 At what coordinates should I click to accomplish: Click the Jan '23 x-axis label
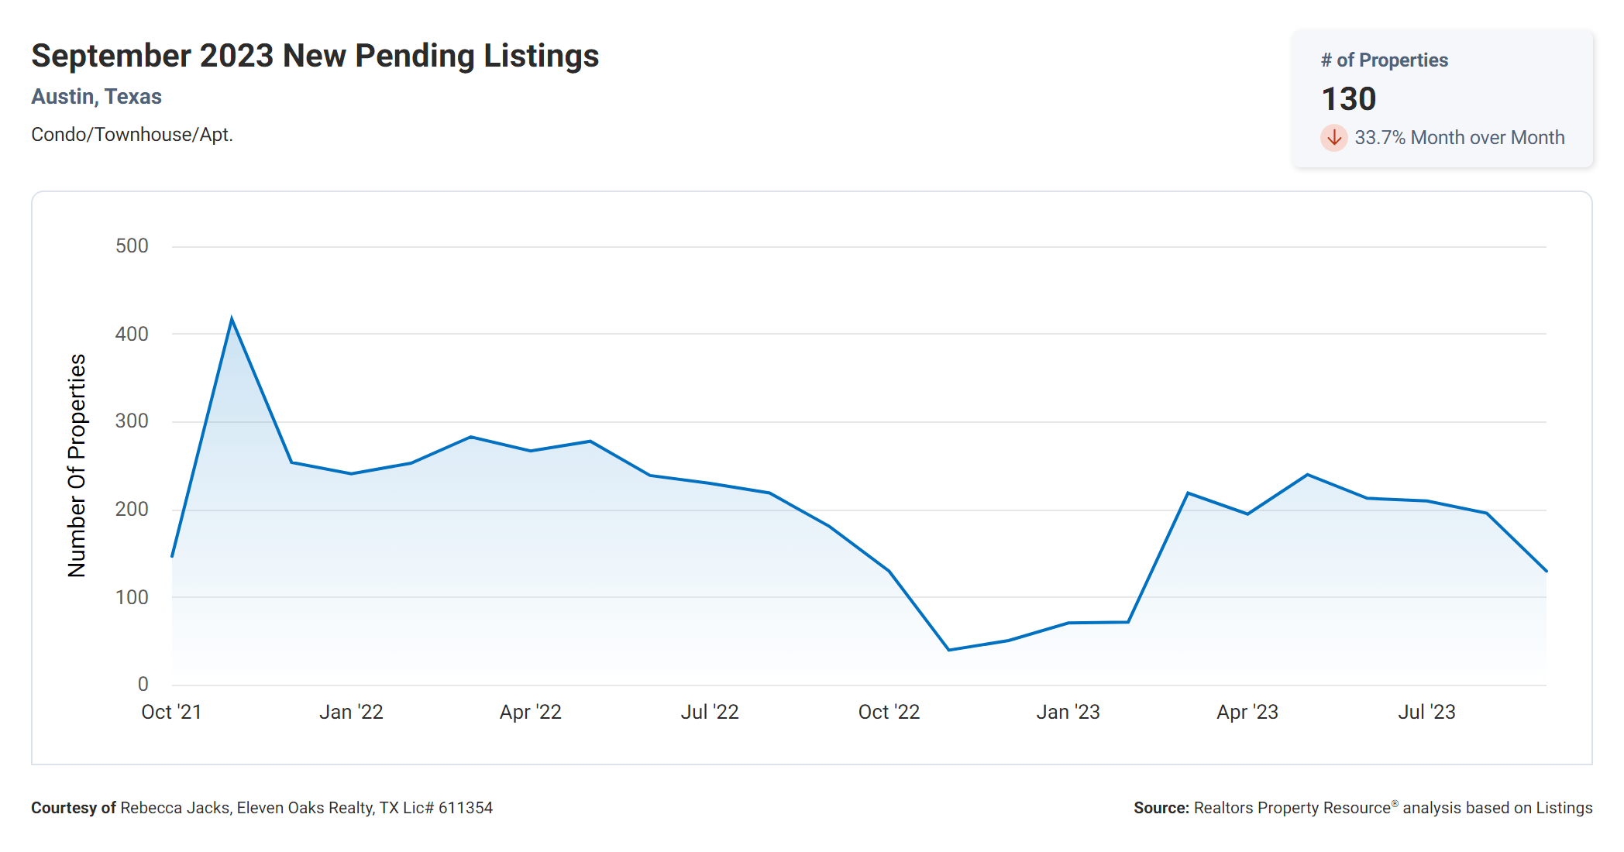[x=1068, y=712]
